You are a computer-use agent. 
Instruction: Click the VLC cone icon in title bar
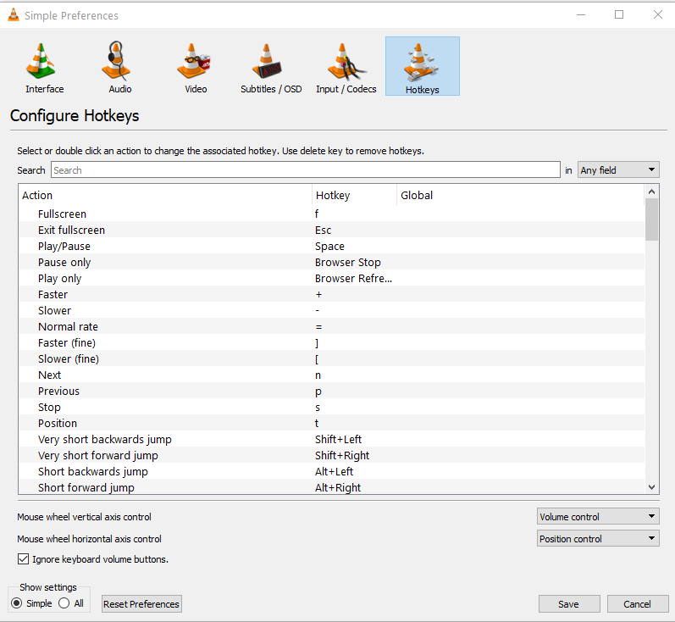pos(14,14)
